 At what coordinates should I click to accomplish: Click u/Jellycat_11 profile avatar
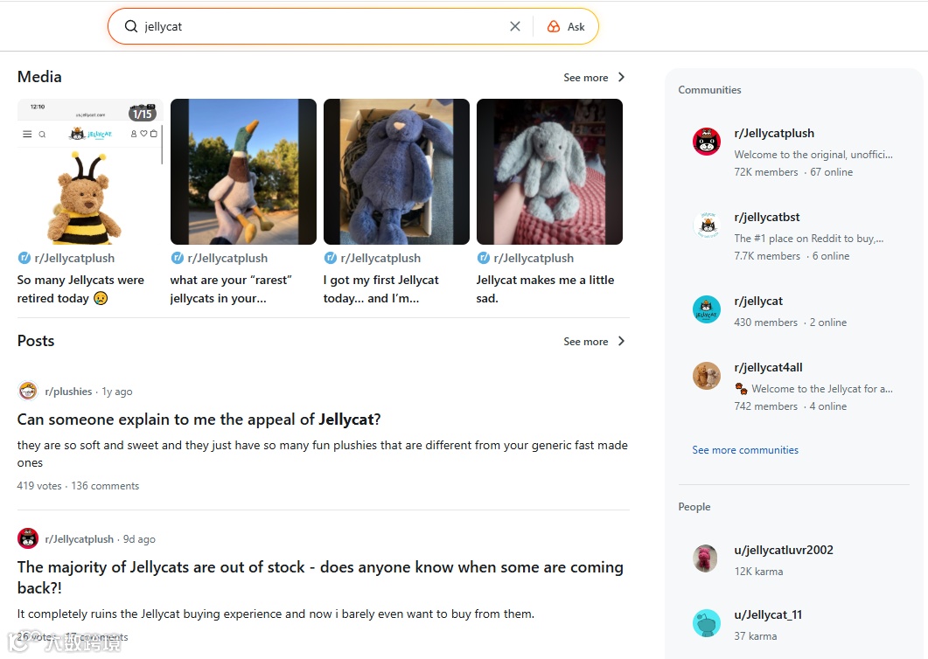click(x=707, y=623)
